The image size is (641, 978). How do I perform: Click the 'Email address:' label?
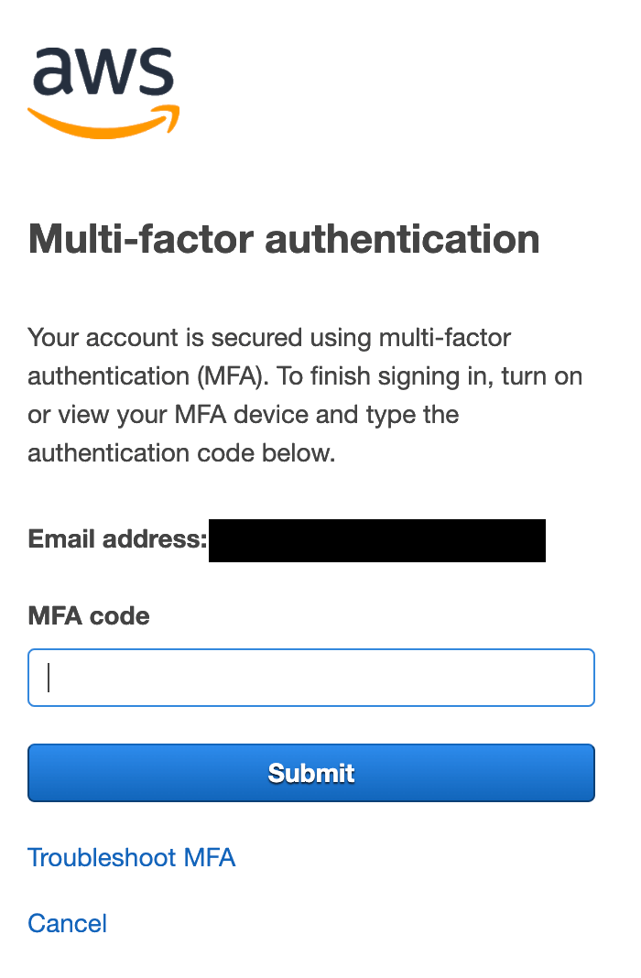tap(117, 538)
